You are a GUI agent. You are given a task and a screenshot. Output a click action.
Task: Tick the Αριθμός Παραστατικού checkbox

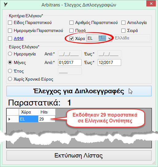[x=71, y=22]
